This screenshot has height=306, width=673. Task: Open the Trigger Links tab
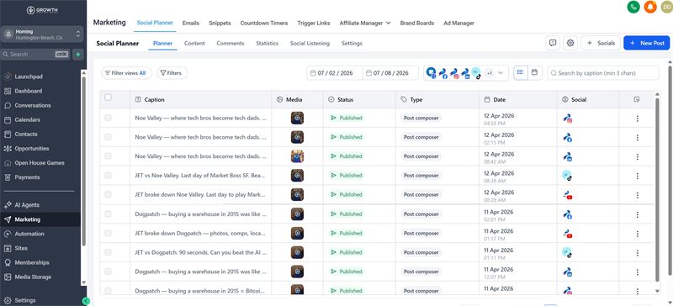tap(314, 24)
